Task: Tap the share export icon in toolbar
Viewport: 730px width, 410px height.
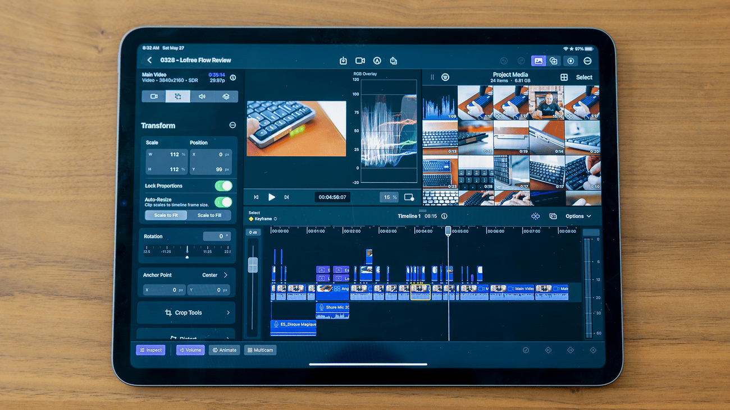Action: click(x=394, y=61)
